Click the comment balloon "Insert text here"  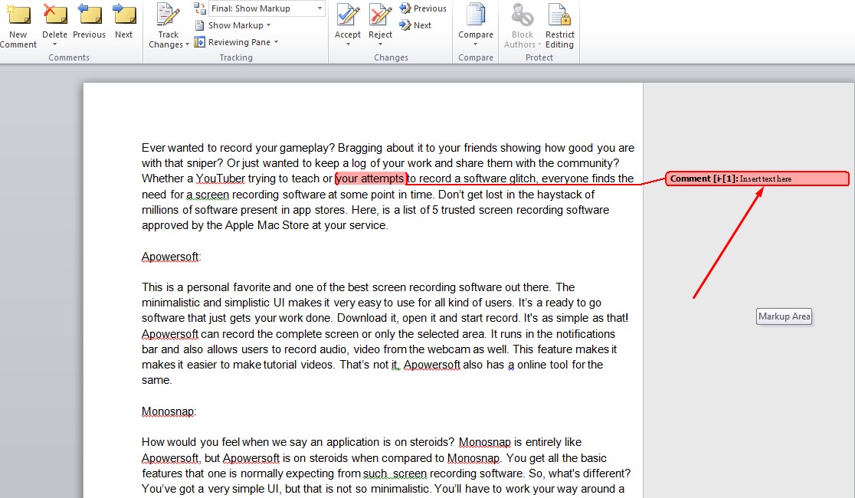(x=757, y=179)
